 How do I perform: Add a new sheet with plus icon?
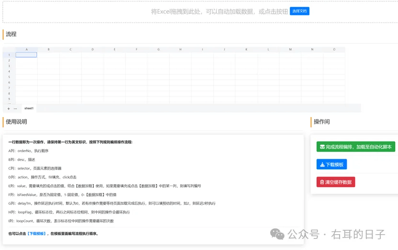[x=9, y=108]
